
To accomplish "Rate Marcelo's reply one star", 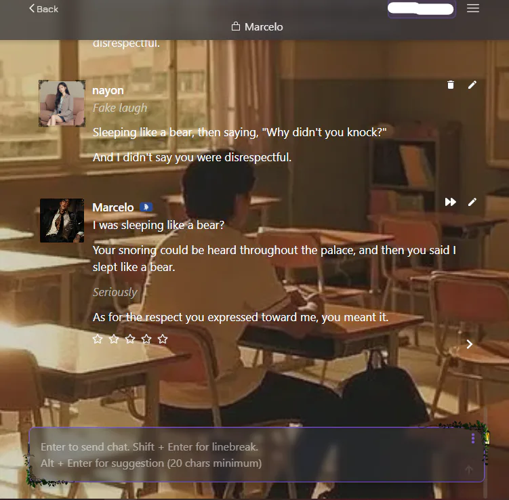I will point(98,339).
